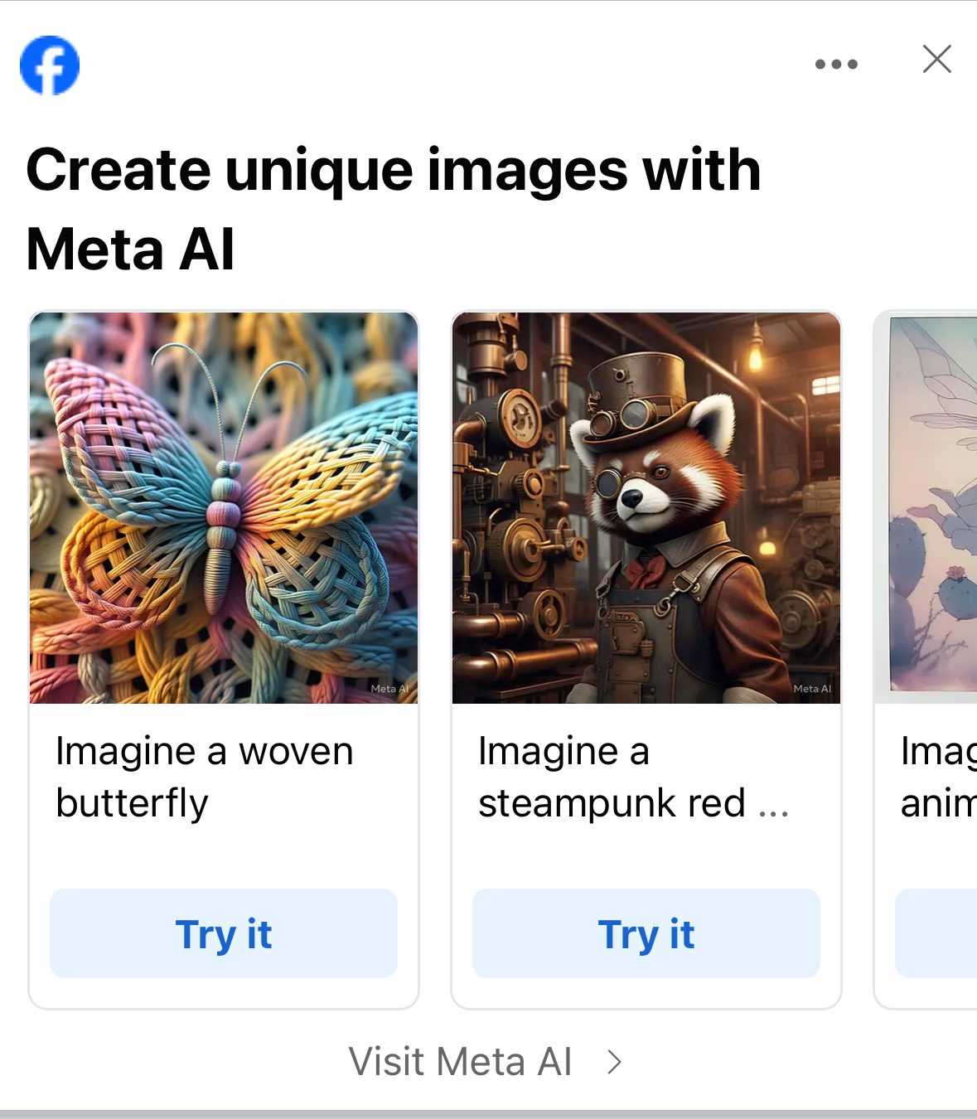Expand the truncated ellipsis after "steampunk red"
This screenshot has height=1119, width=977.
(773, 805)
